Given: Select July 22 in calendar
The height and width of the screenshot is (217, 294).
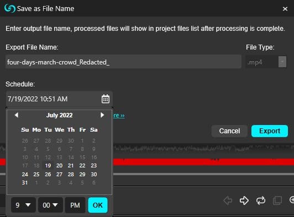Looking at the screenshot, I should pyautogui.click(x=82, y=166).
